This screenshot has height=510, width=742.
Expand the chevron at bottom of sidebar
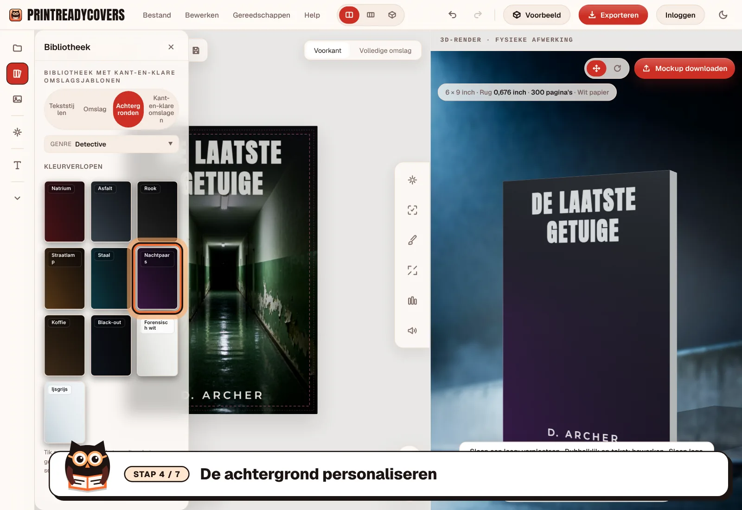[x=17, y=198]
